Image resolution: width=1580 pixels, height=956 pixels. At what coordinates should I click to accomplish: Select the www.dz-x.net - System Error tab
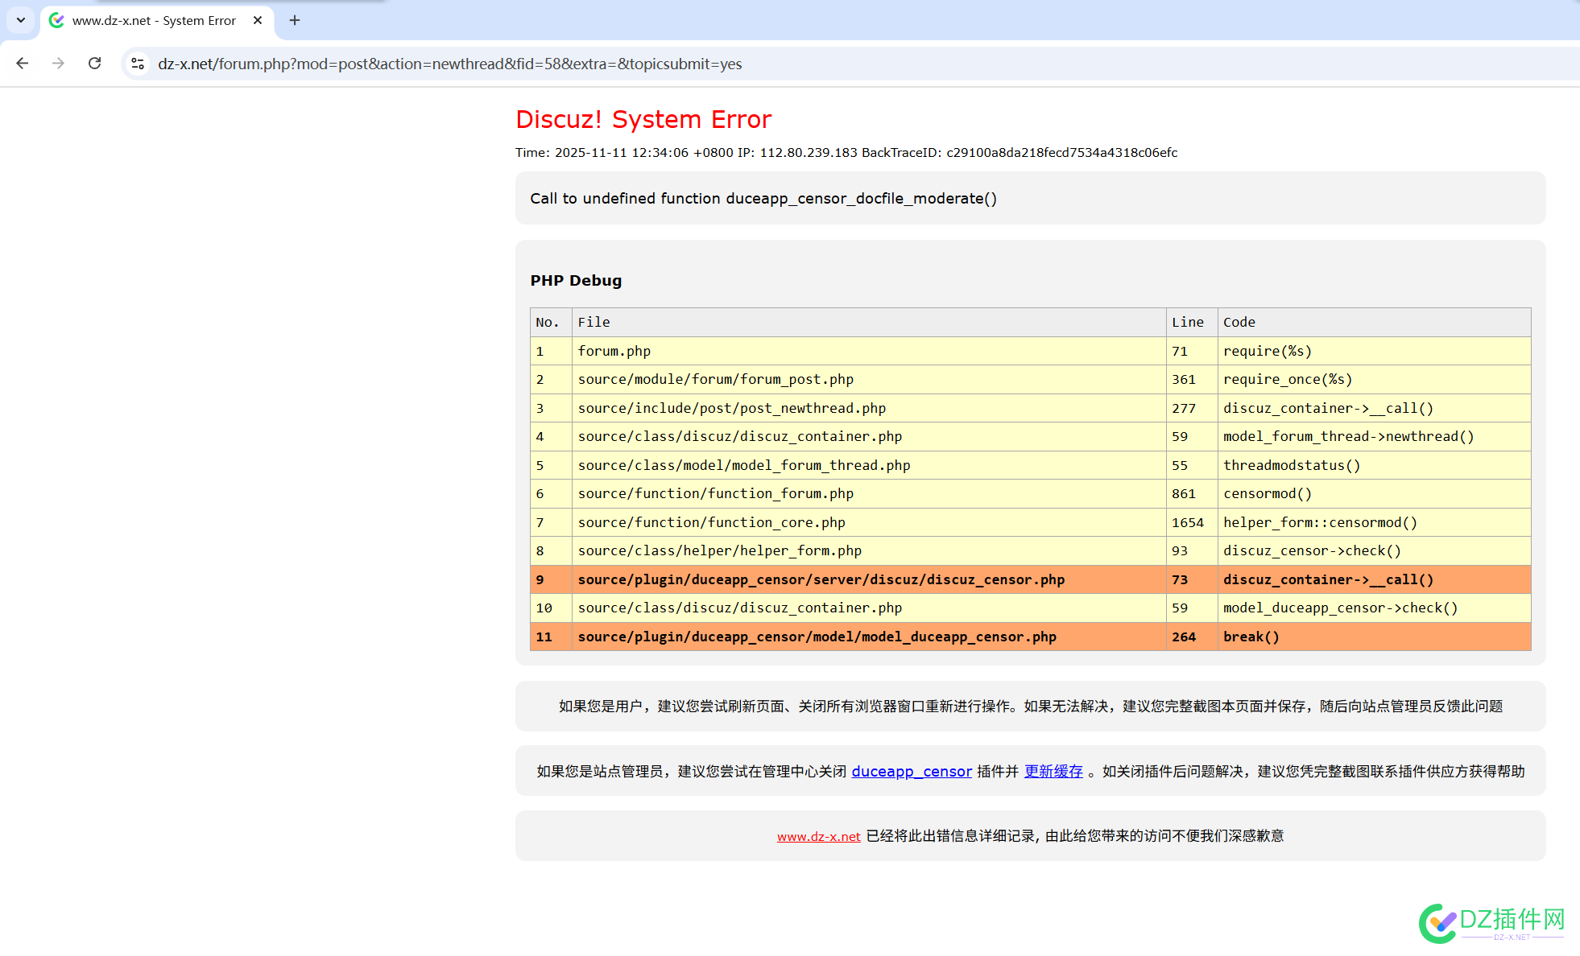153,20
